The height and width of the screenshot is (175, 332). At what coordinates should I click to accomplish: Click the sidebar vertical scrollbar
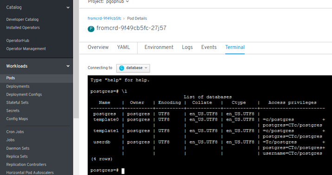tap(76, 59)
